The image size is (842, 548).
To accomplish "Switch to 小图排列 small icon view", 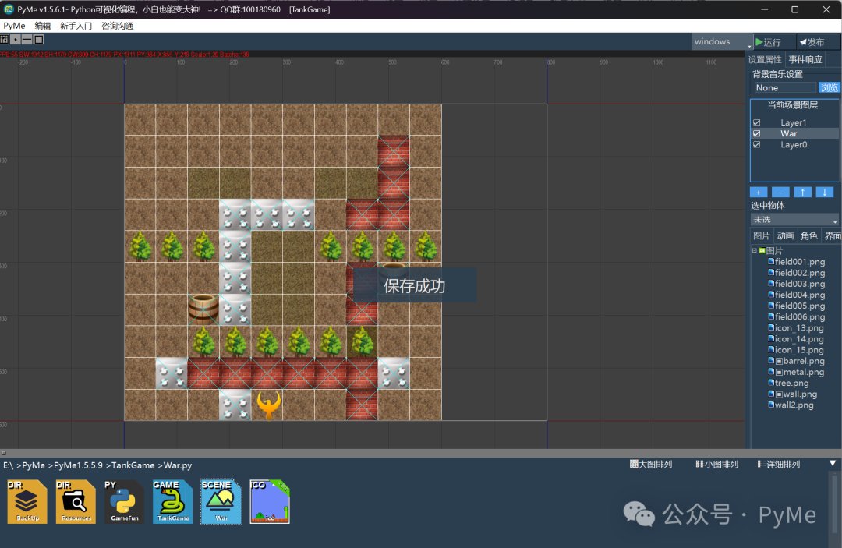I will (717, 465).
